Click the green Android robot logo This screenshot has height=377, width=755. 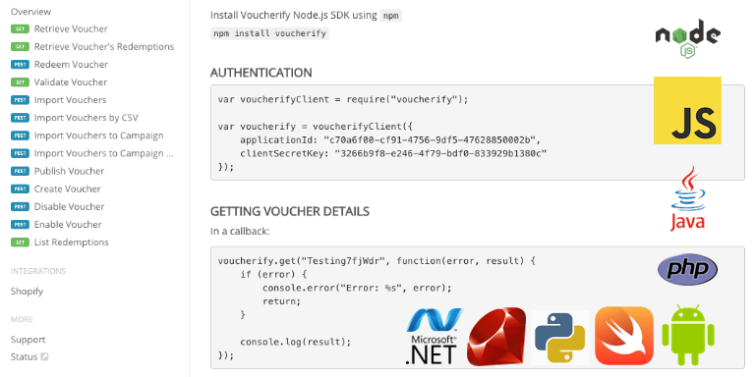click(x=687, y=335)
